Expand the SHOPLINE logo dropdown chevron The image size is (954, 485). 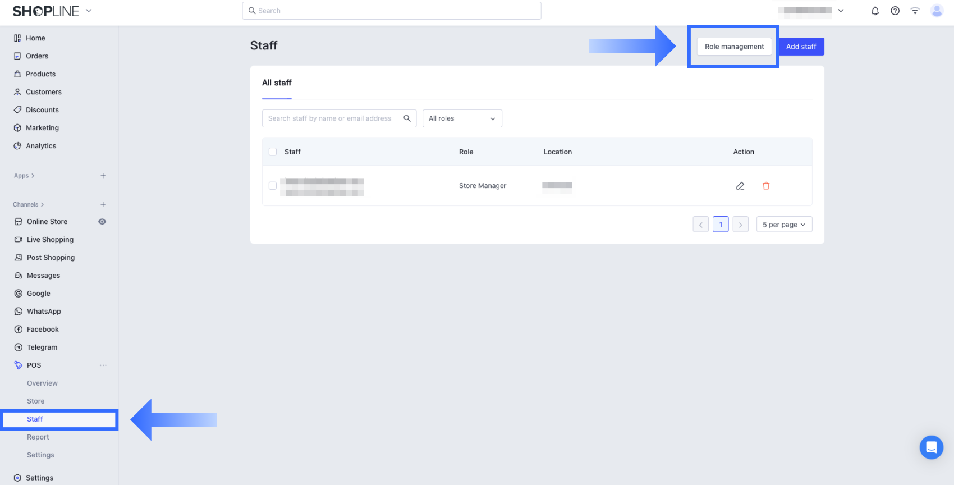[89, 11]
